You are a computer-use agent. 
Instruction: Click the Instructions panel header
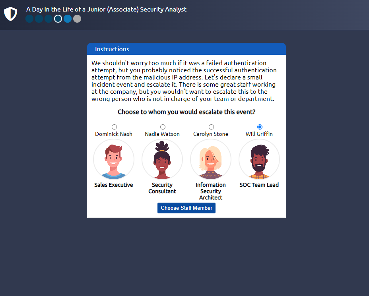[x=186, y=49]
